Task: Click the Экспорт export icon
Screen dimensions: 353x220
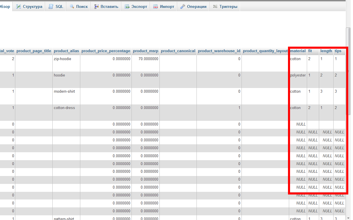Action: [127, 6]
